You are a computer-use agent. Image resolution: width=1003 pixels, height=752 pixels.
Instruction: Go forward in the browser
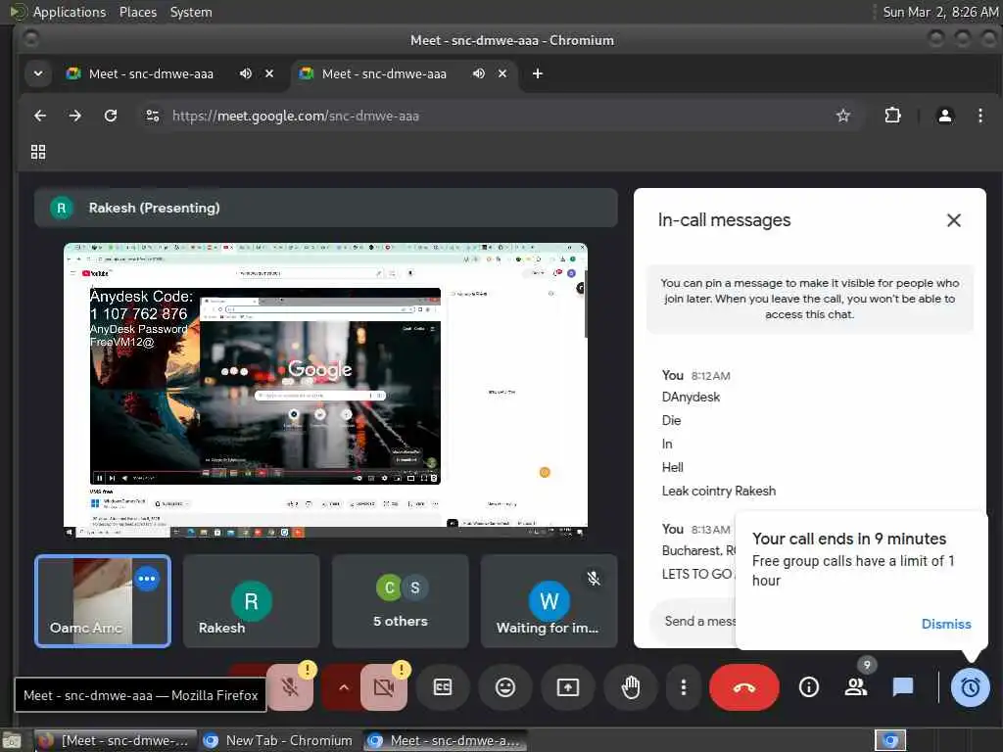tap(74, 116)
